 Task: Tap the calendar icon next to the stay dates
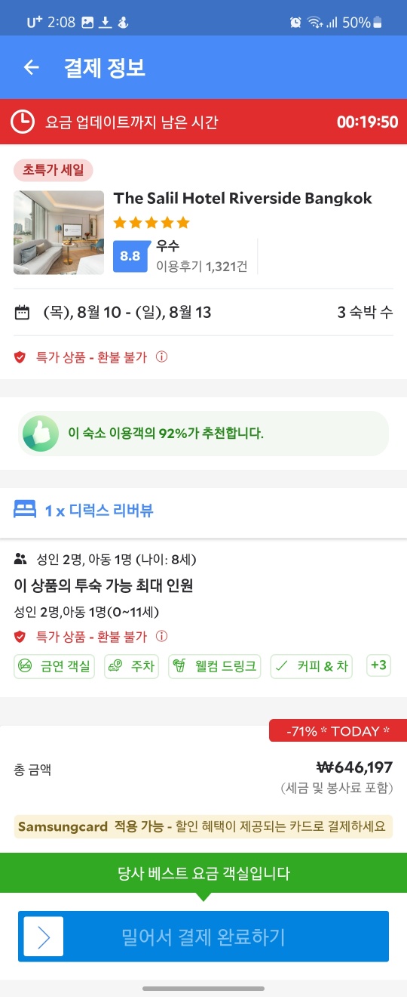pos(22,312)
